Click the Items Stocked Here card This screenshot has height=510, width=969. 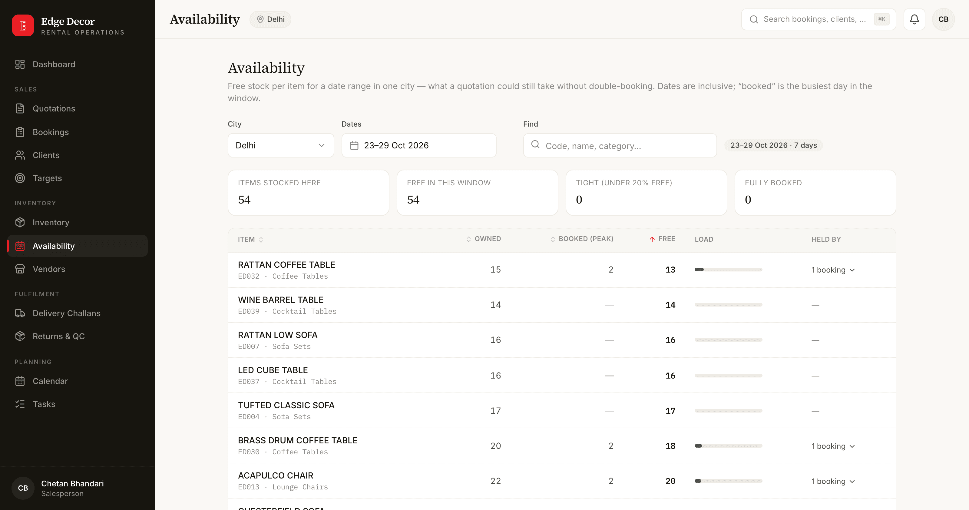(309, 193)
